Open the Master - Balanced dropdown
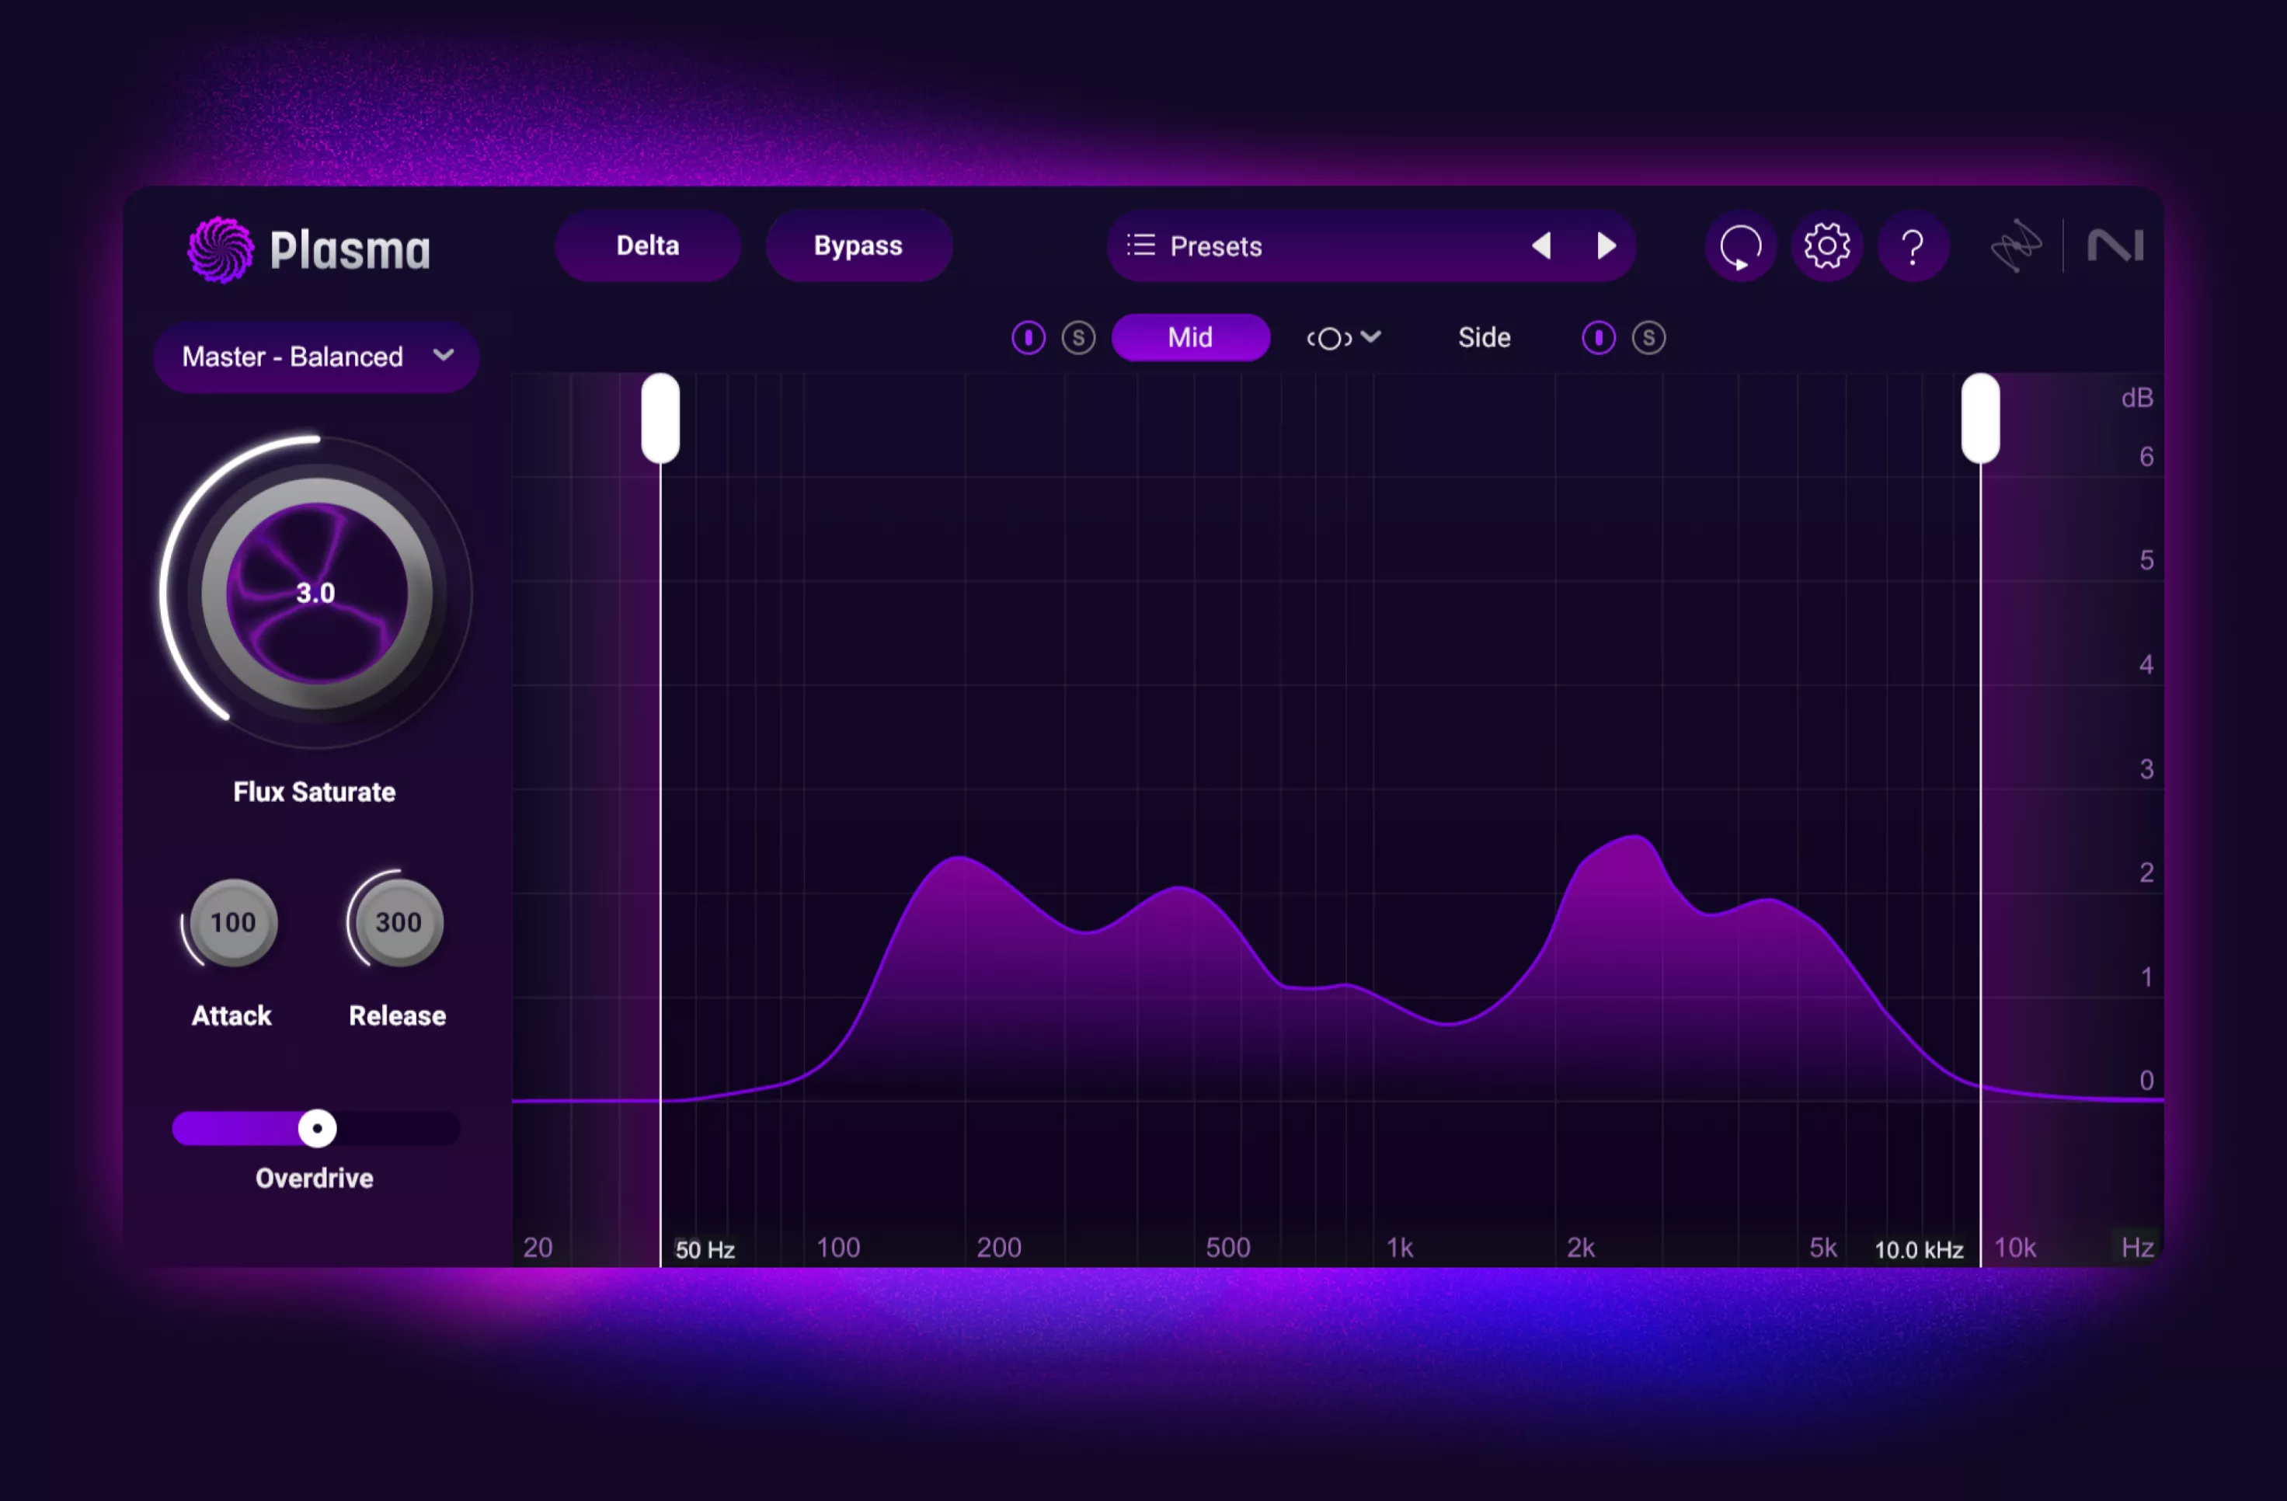2287x1501 pixels. [x=316, y=357]
